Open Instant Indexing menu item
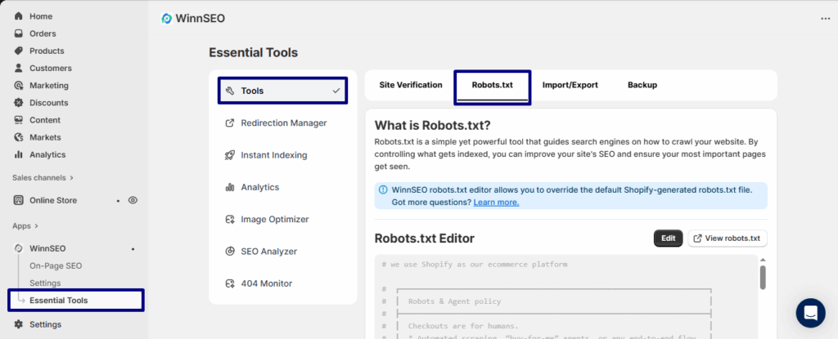 [282, 155]
